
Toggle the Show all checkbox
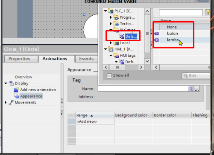coord(109,76)
